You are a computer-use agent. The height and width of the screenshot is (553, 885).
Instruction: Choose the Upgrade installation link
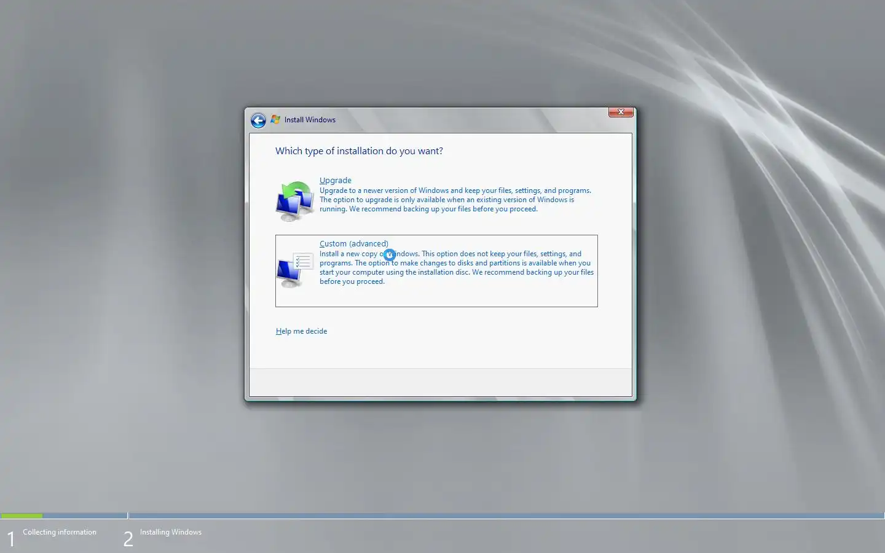336,180
